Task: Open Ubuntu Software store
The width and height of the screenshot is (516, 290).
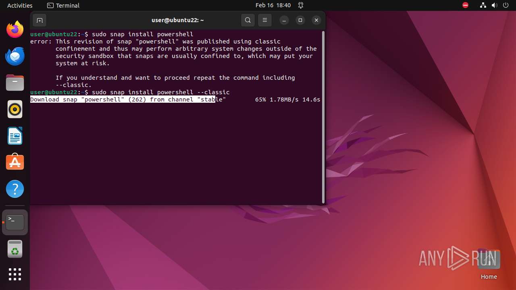Action: [x=15, y=162]
